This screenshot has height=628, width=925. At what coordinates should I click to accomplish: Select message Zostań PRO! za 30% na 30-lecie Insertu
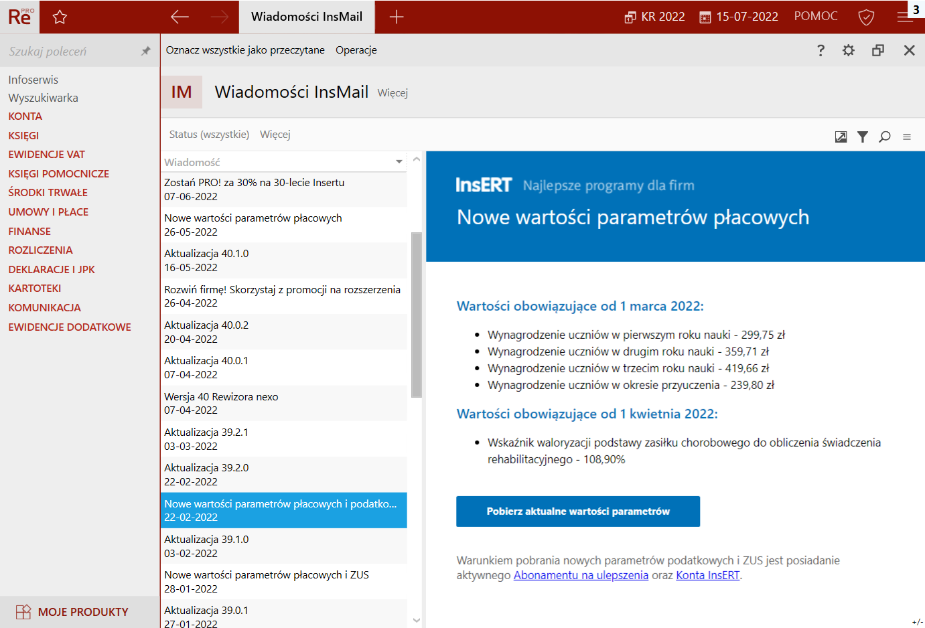pos(284,189)
